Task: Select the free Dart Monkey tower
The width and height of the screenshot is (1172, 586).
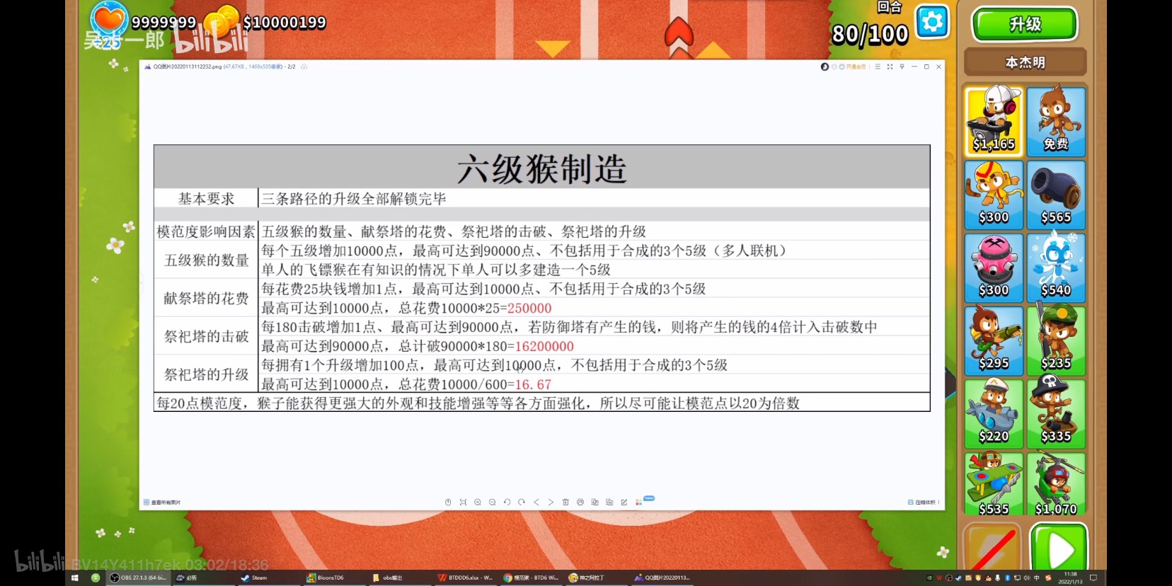Action: click(1056, 121)
